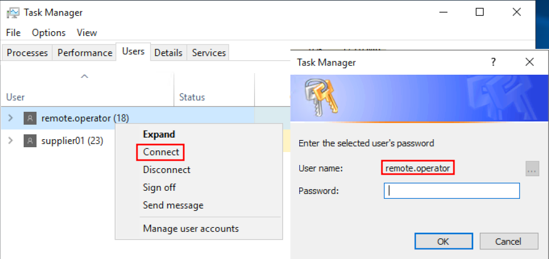Open the Options menu

(48, 33)
